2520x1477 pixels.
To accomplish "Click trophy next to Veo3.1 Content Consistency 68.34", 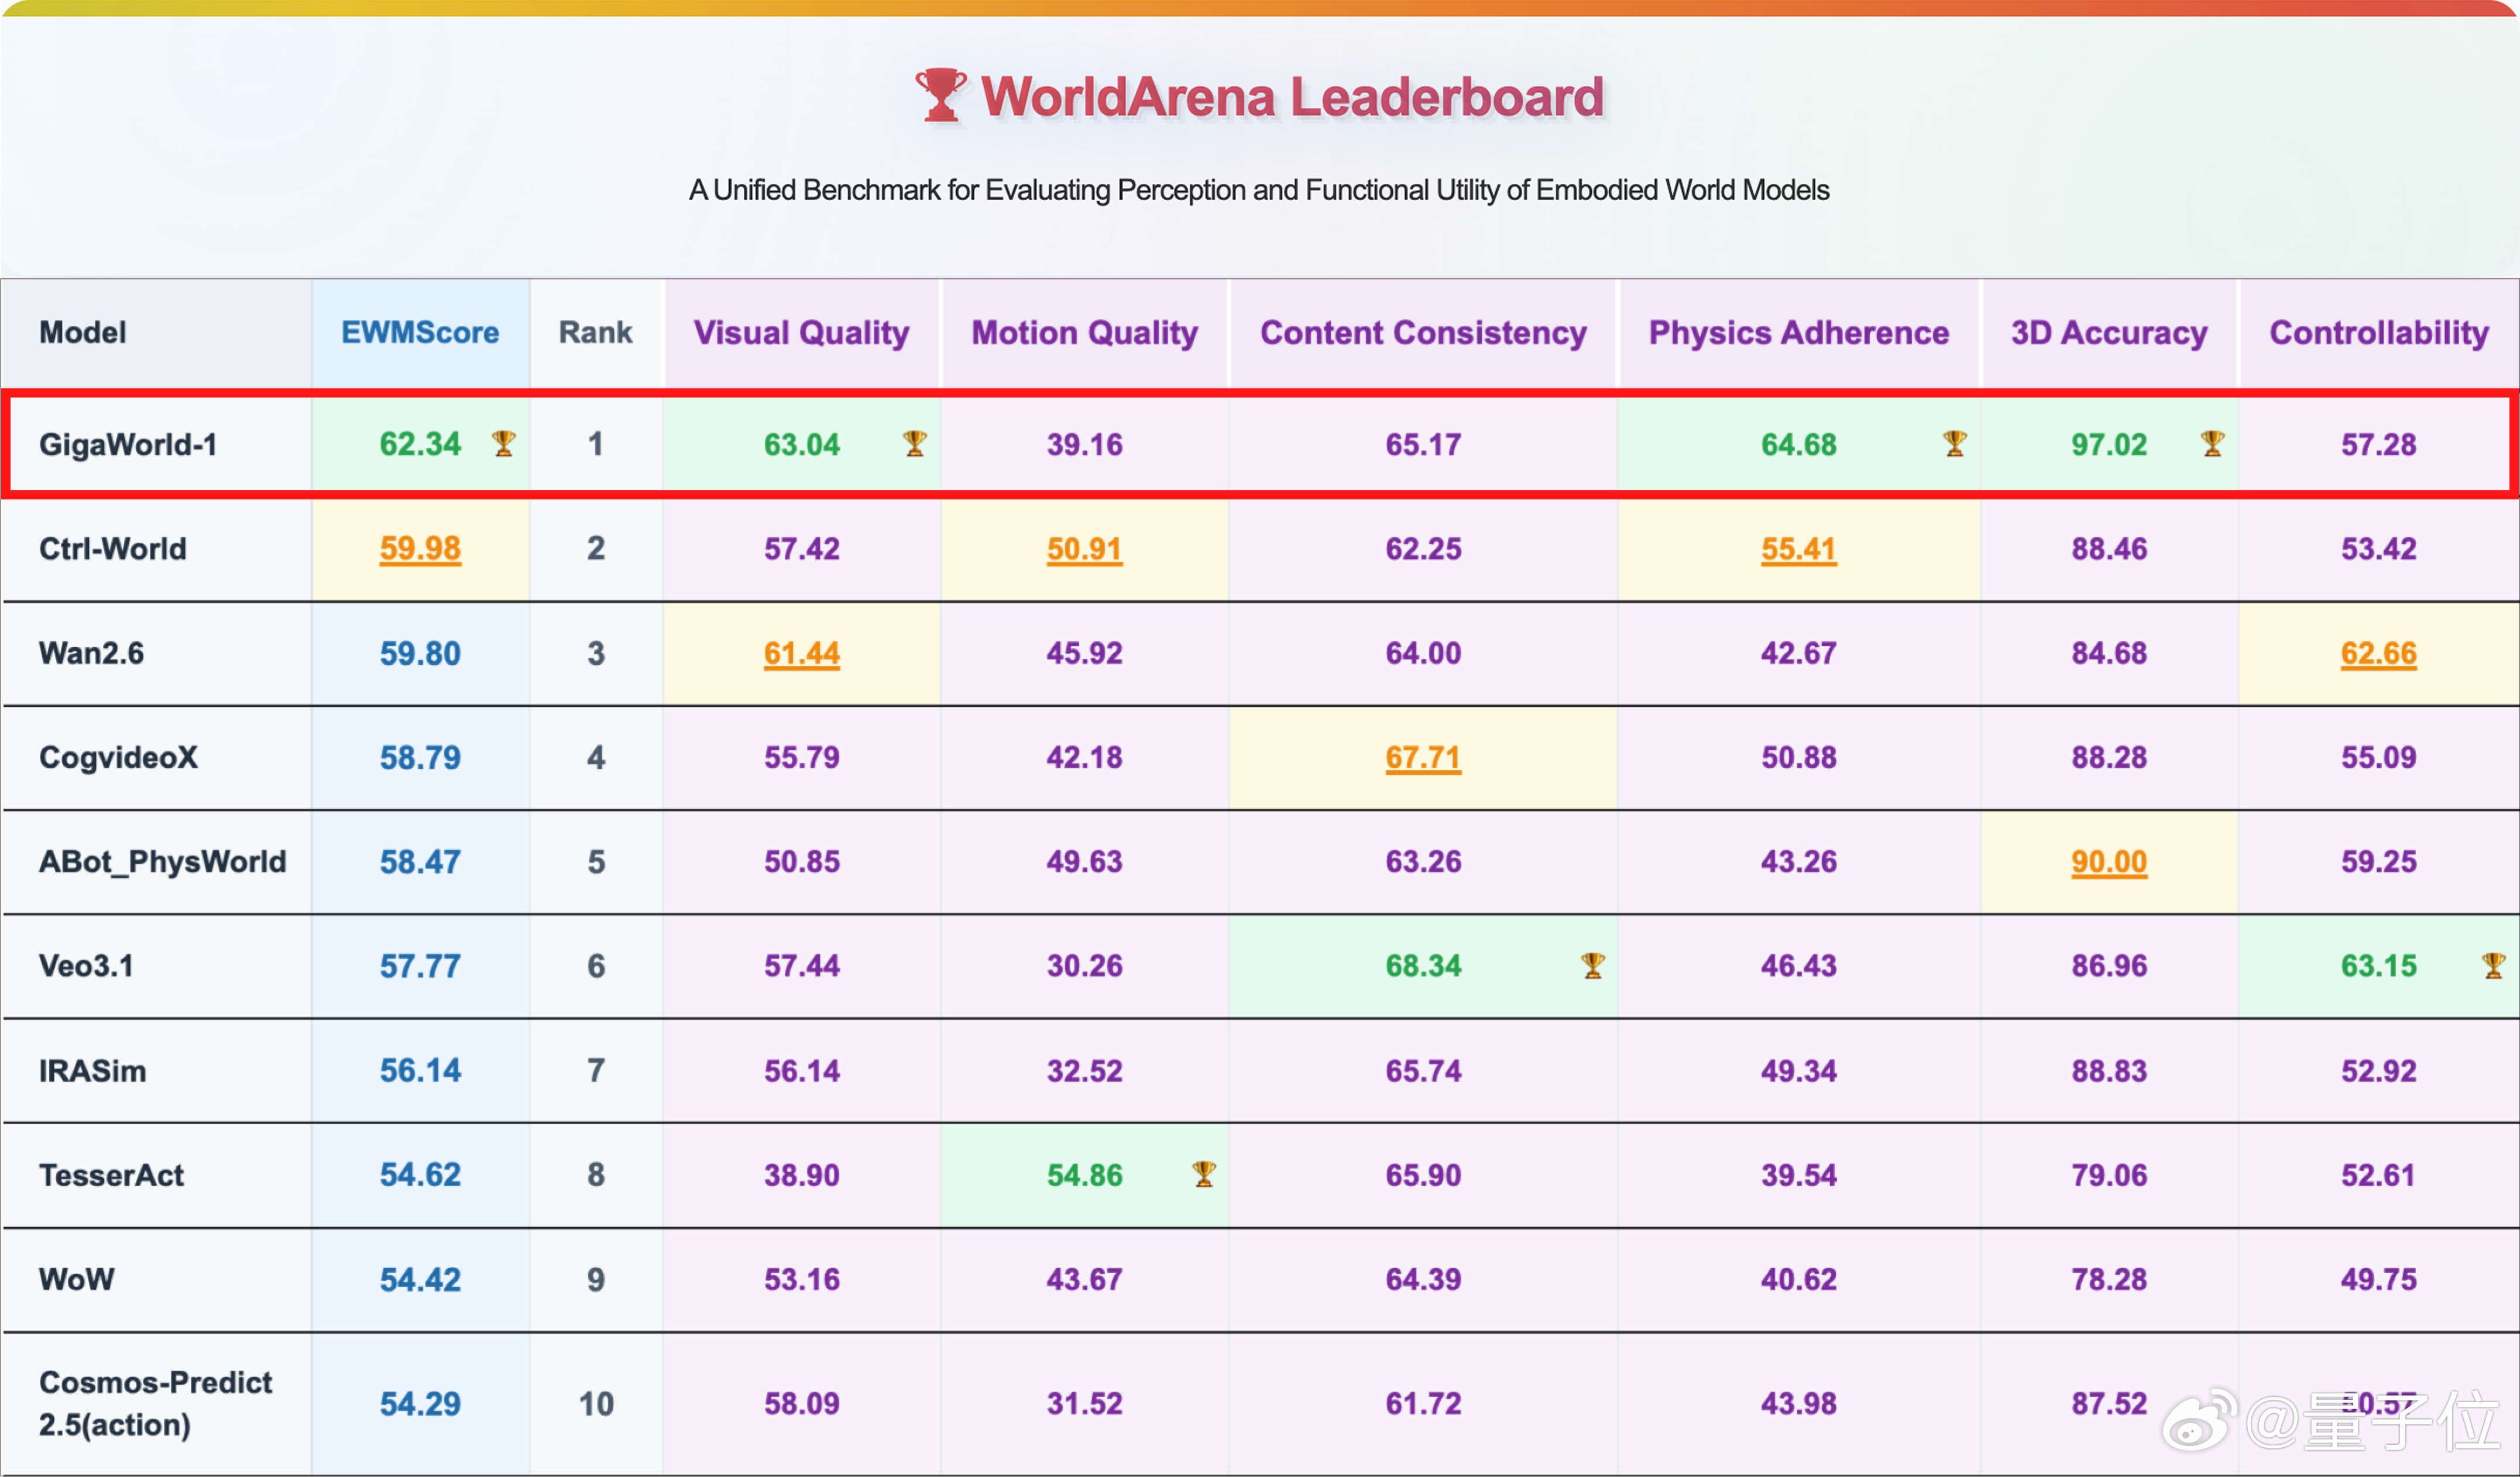I will pos(1592,965).
